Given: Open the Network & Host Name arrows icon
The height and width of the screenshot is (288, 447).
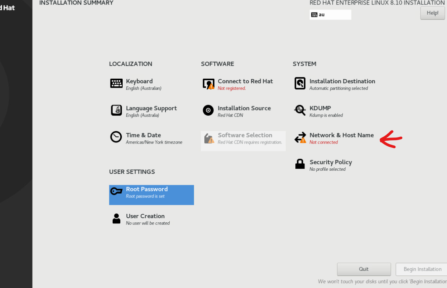Looking at the screenshot, I should 300,138.
